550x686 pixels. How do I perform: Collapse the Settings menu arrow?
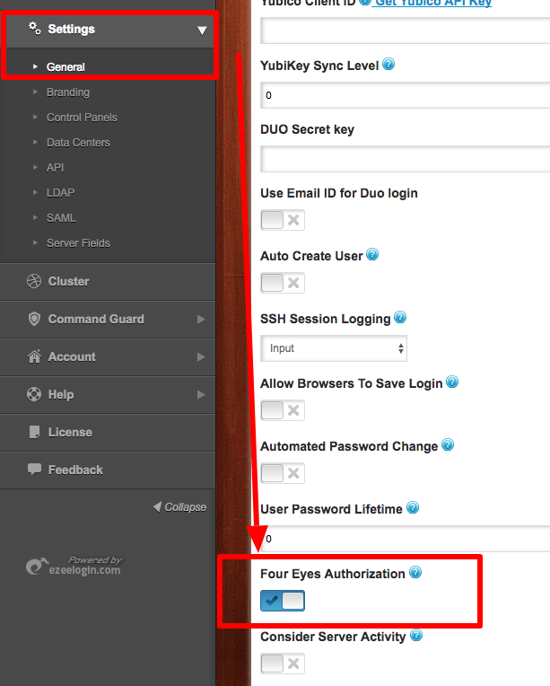202,31
